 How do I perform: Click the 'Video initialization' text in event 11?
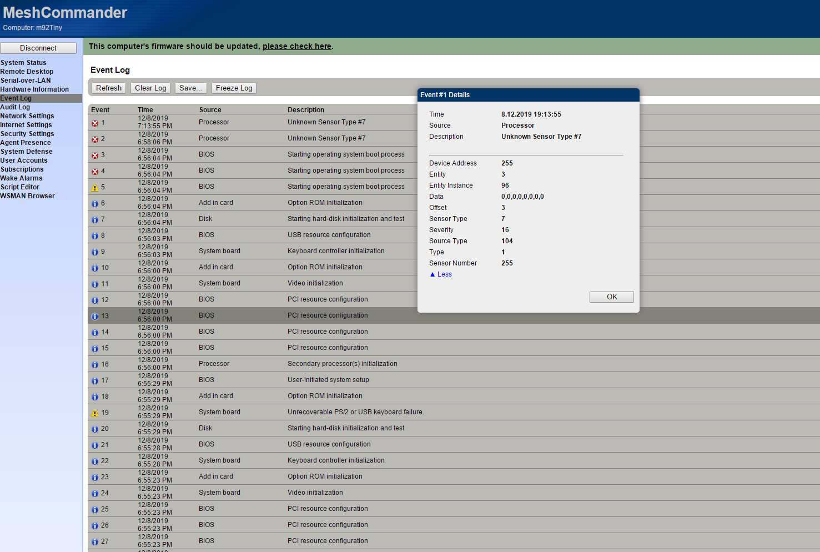tap(315, 283)
